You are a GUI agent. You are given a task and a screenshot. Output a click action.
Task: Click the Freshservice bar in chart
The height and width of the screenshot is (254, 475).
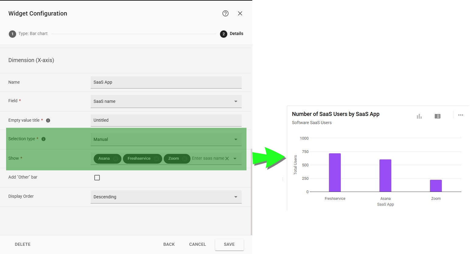(335, 172)
